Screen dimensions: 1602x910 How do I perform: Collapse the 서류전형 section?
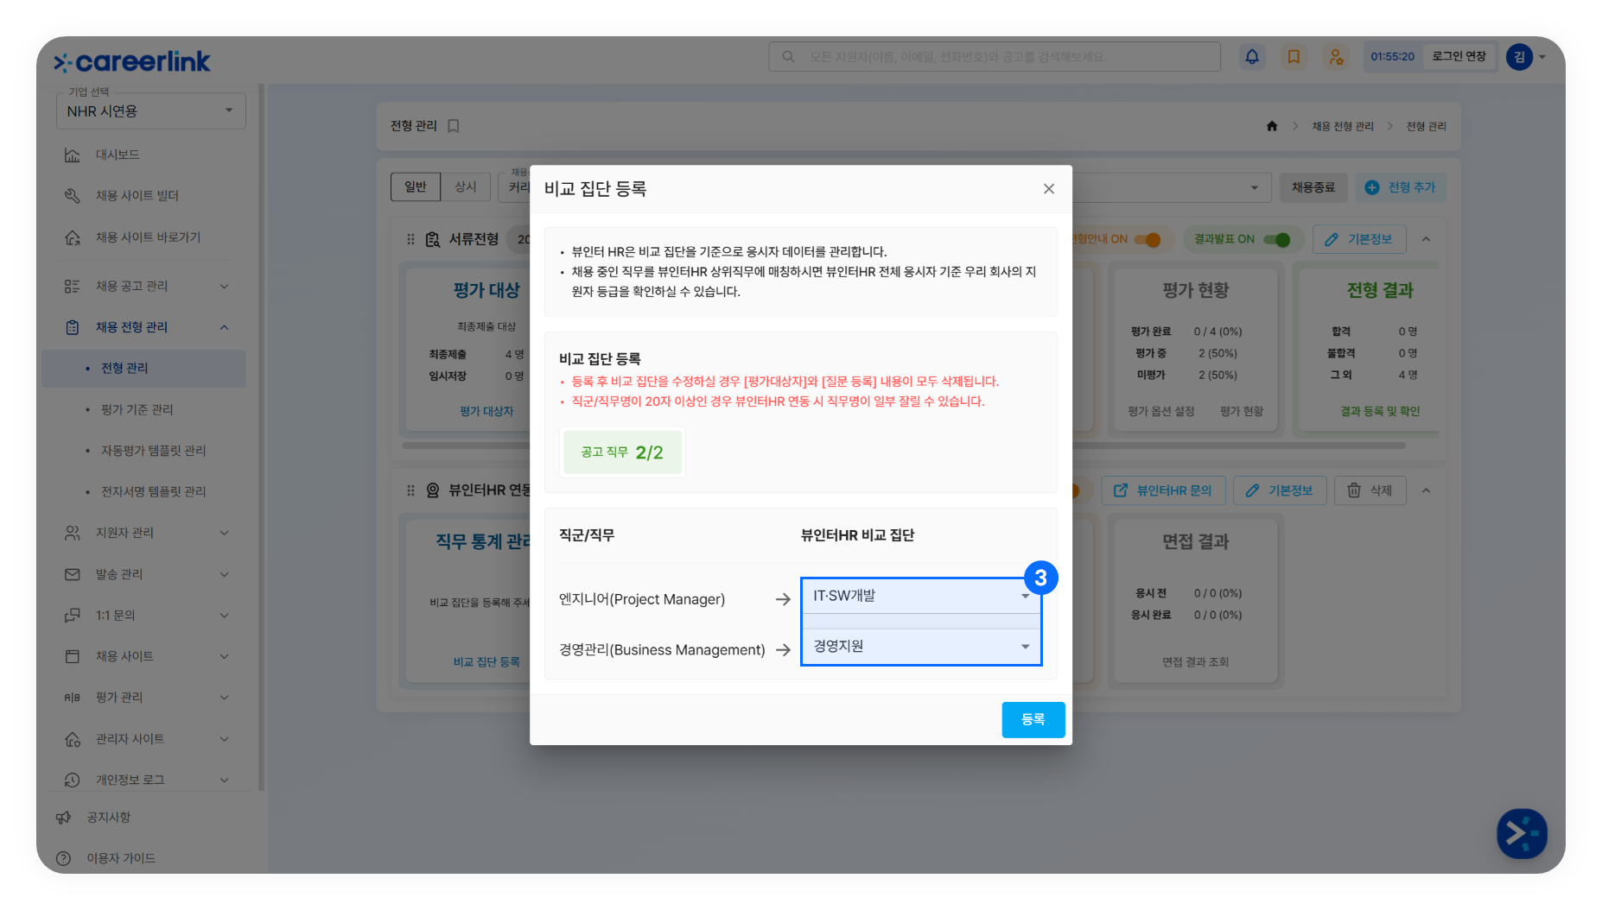(x=1427, y=239)
